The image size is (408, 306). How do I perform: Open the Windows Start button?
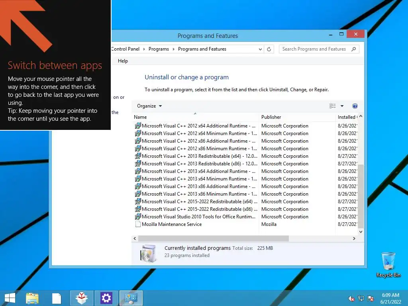[10, 298]
